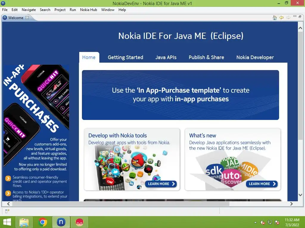Image resolution: width=305 pixels, height=228 pixels.
Task: Click the orange arrow bullet beside 'Access to Nokia's 130+'
Action: click(8, 193)
